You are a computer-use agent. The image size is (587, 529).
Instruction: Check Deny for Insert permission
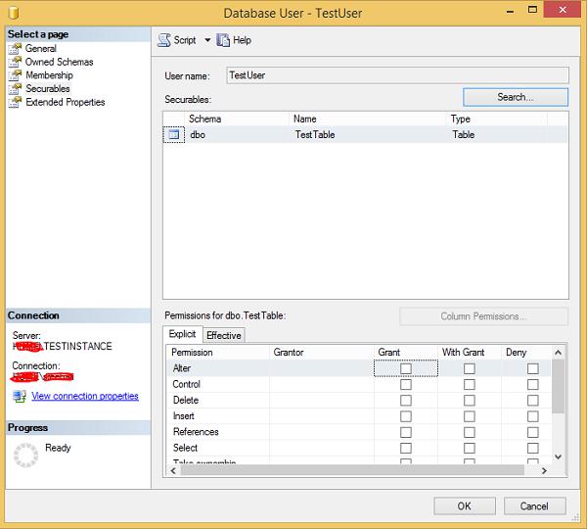533,416
